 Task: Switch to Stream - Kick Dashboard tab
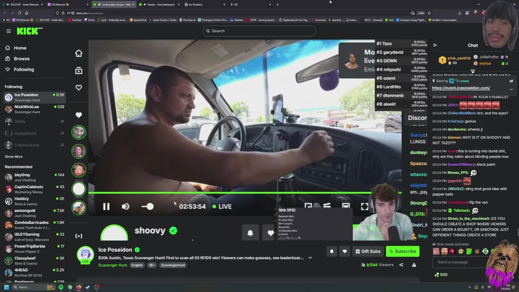(159, 4)
